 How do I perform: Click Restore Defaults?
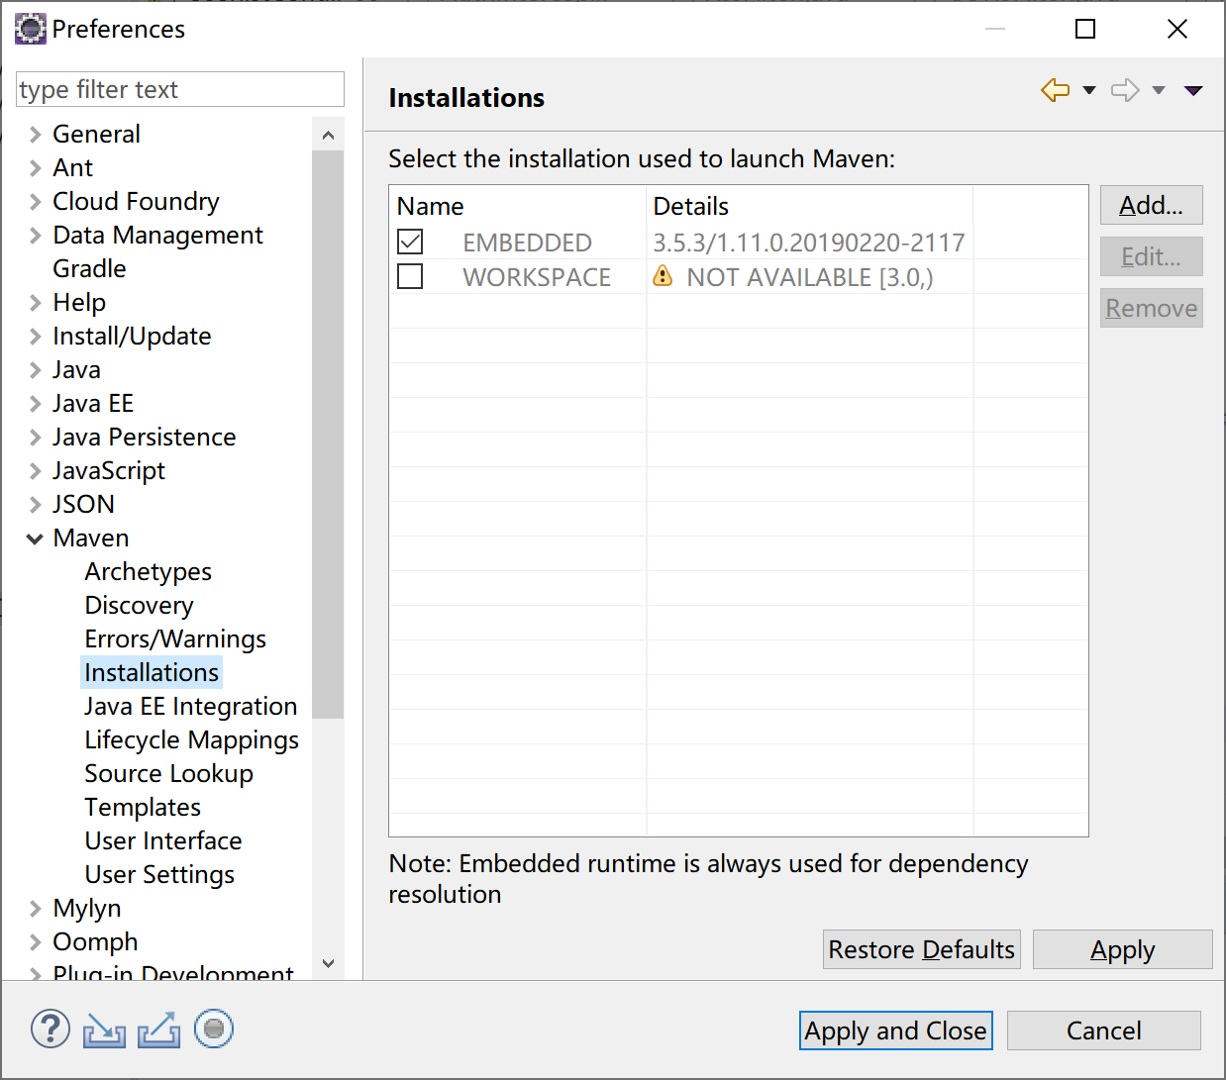click(922, 949)
